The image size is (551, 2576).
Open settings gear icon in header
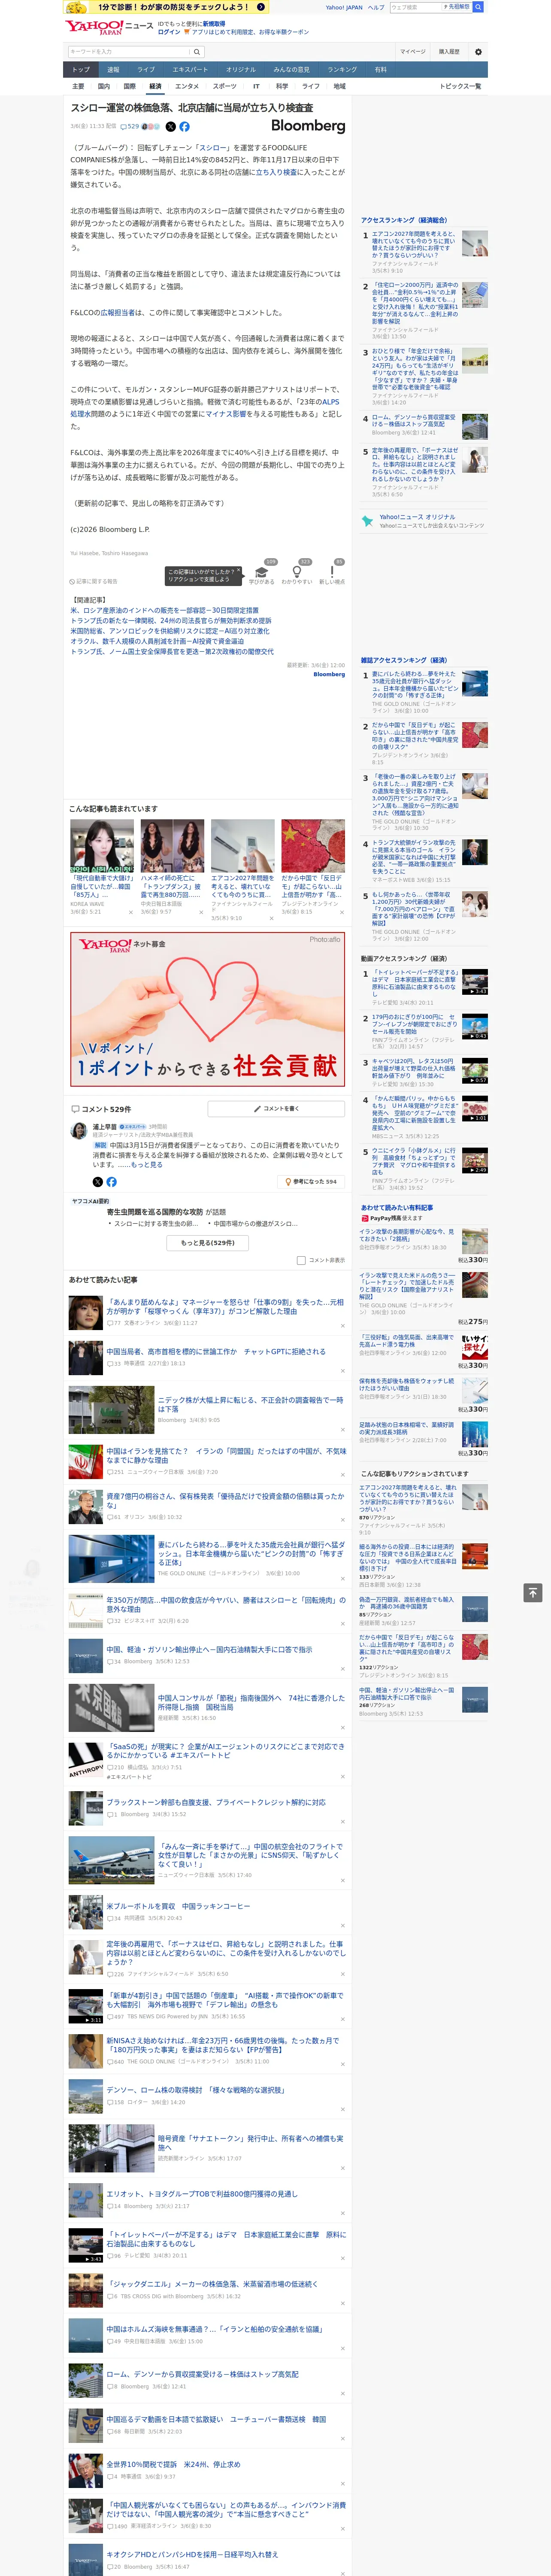coord(478,52)
